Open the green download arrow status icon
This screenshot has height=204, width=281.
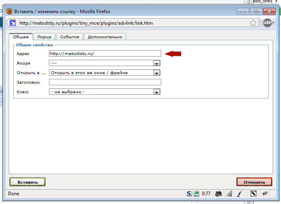(197, 194)
